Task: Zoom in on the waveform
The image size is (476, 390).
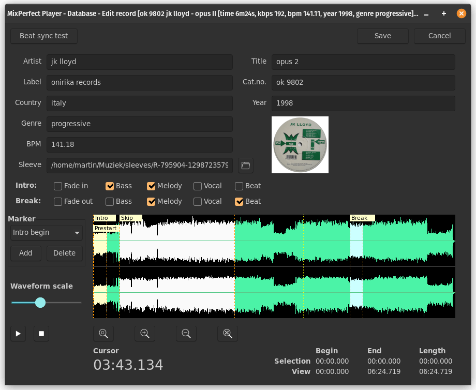Action: (x=145, y=334)
